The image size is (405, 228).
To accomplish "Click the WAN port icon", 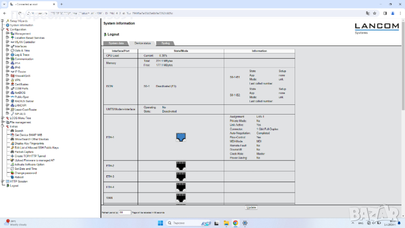I will [x=181, y=198].
